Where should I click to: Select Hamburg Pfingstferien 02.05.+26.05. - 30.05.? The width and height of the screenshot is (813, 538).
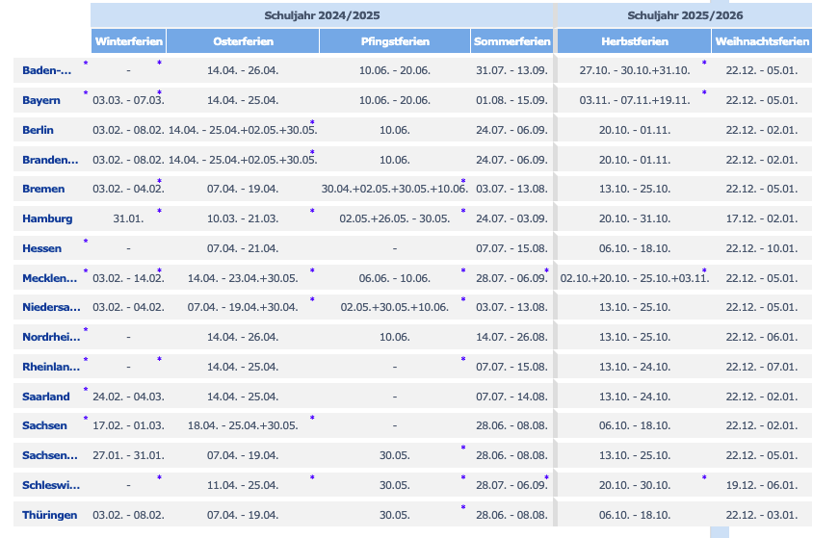pyautogui.click(x=395, y=218)
